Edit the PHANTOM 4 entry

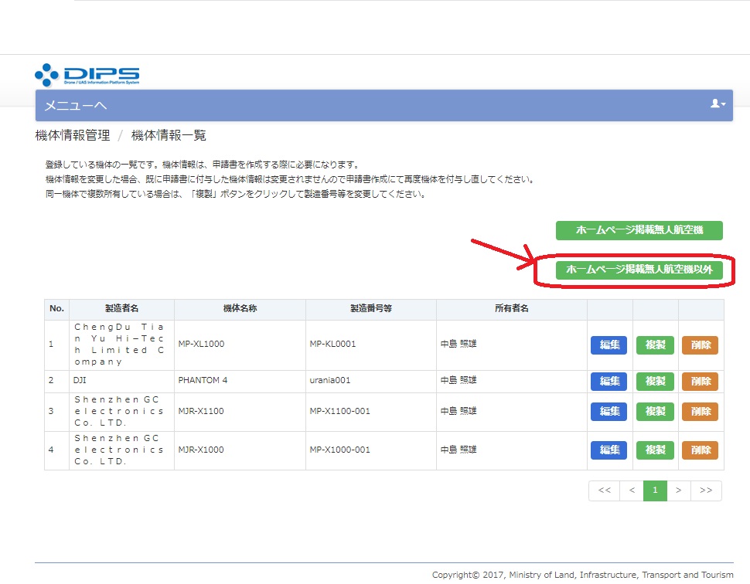[609, 381]
